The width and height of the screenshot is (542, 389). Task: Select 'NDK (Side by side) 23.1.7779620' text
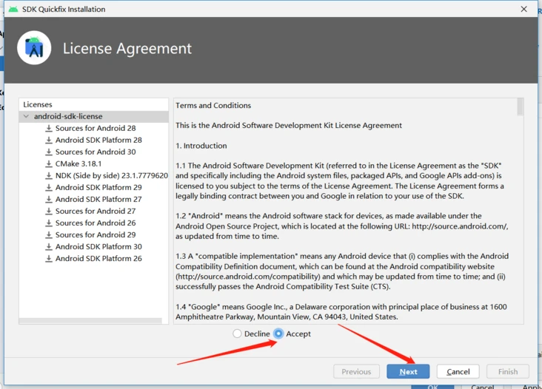coord(112,175)
